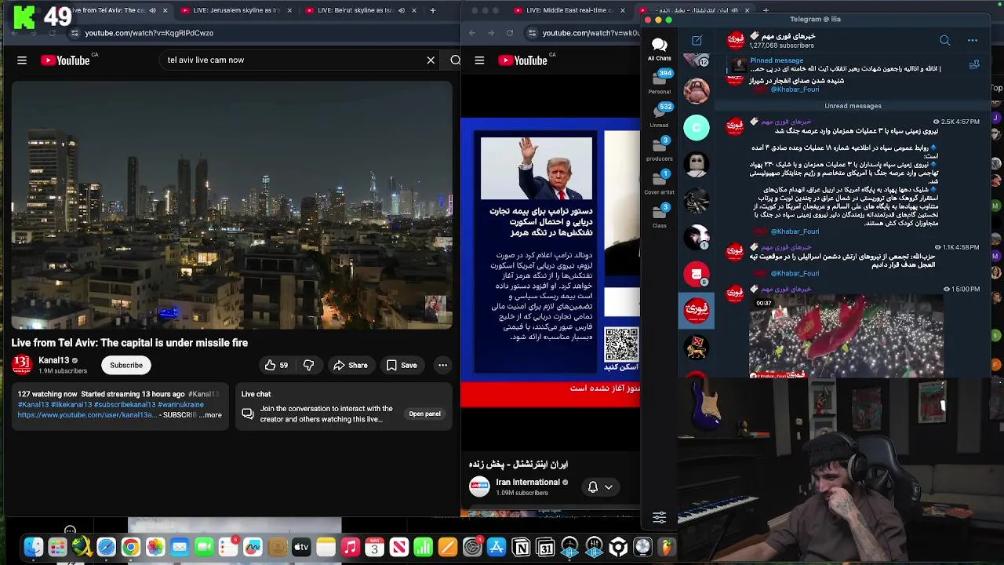
Task: Open Numbers app from the Dock
Action: 423,547
